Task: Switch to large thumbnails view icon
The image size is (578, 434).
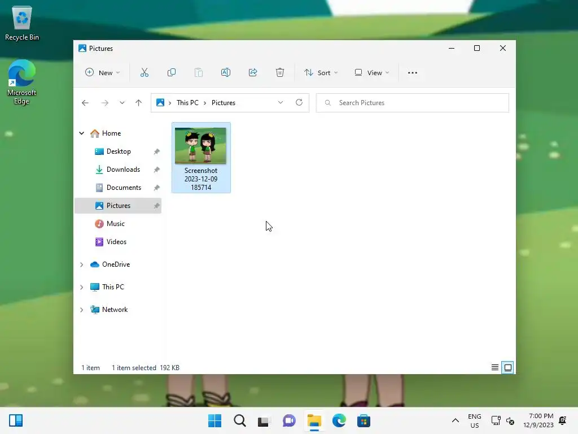Action: point(507,367)
